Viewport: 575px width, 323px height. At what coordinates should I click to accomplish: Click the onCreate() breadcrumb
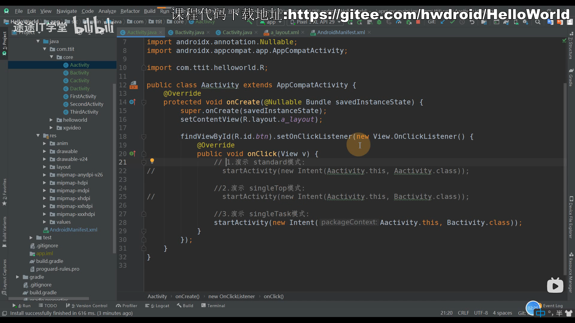(187, 296)
